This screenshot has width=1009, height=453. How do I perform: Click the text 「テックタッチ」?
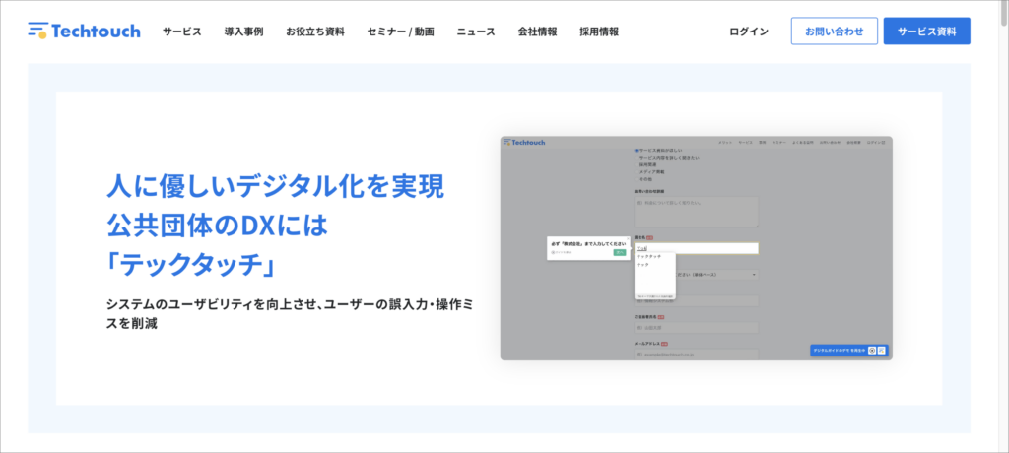click(191, 263)
